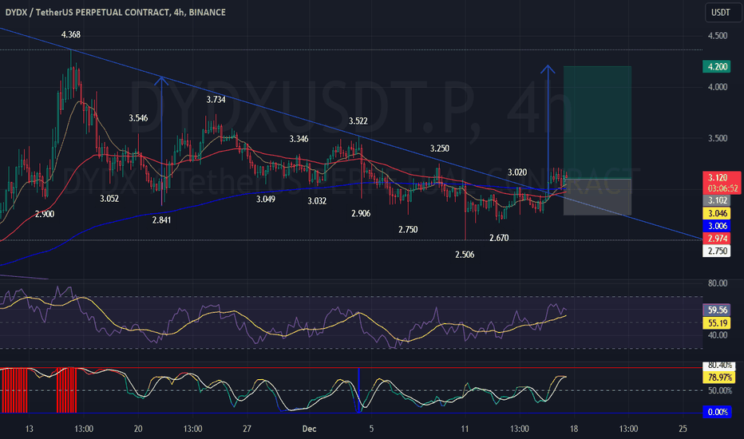744x439 pixels.
Task: Click the 80.00 RSI axis label
Action: pos(718,283)
